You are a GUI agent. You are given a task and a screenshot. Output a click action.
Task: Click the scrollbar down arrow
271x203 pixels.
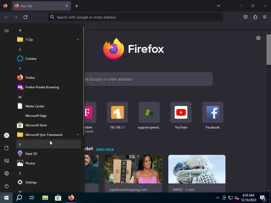[x=269, y=190]
